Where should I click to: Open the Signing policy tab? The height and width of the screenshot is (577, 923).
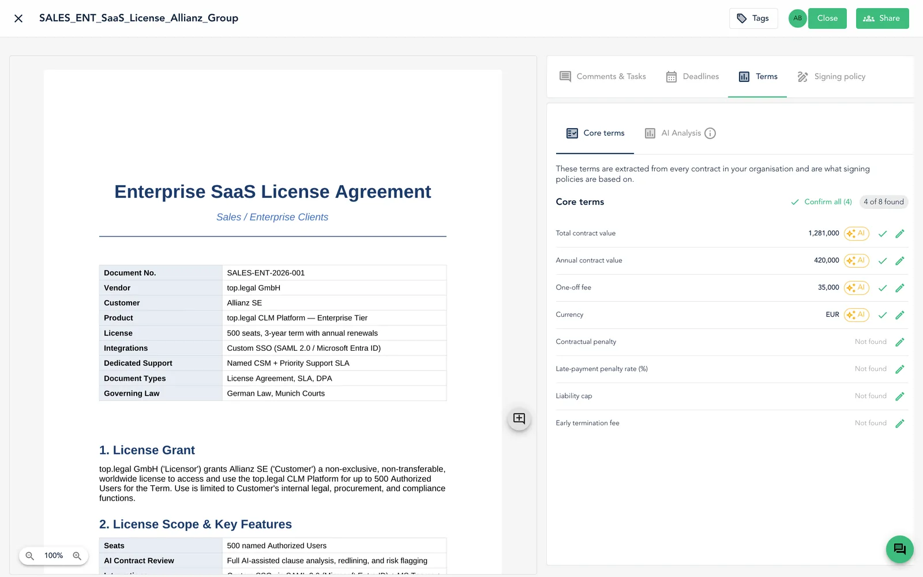coord(831,77)
